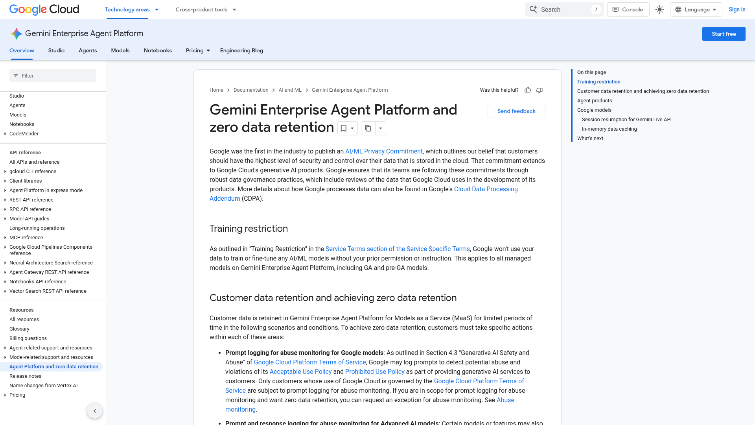Open the Language dropdown
The width and height of the screenshot is (755, 425).
click(696, 9)
